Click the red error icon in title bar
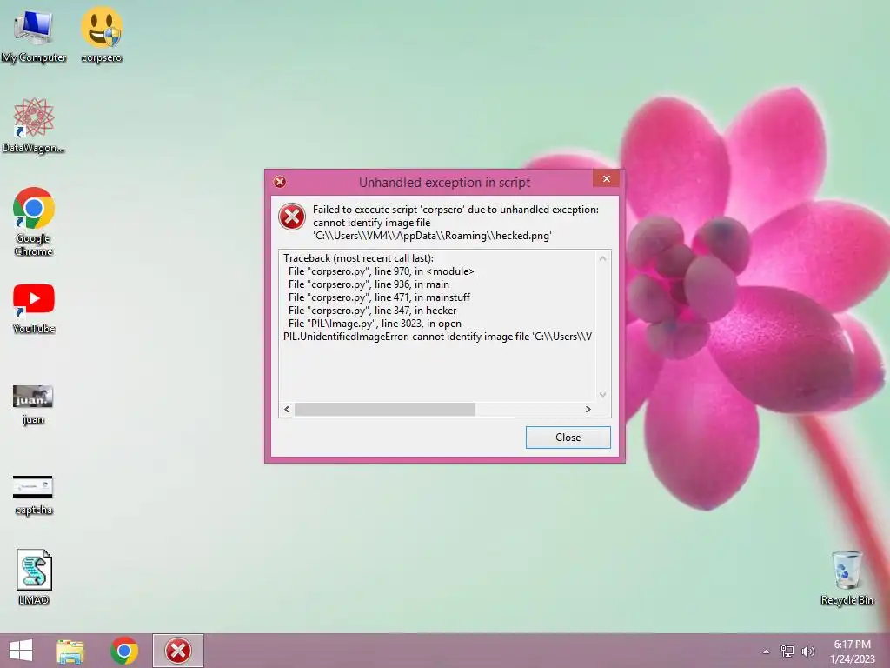Image resolution: width=890 pixels, height=668 pixels. pyautogui.click(x=280, y=182)
